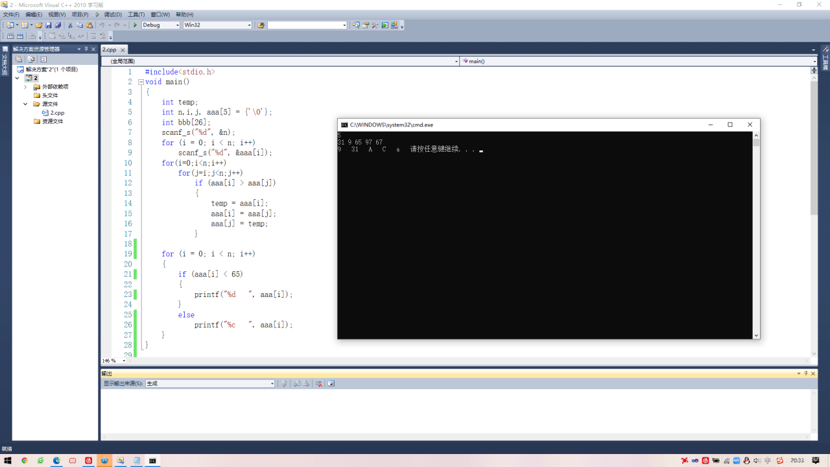Start debugging with the green play icon

click(x=135, y=25)
